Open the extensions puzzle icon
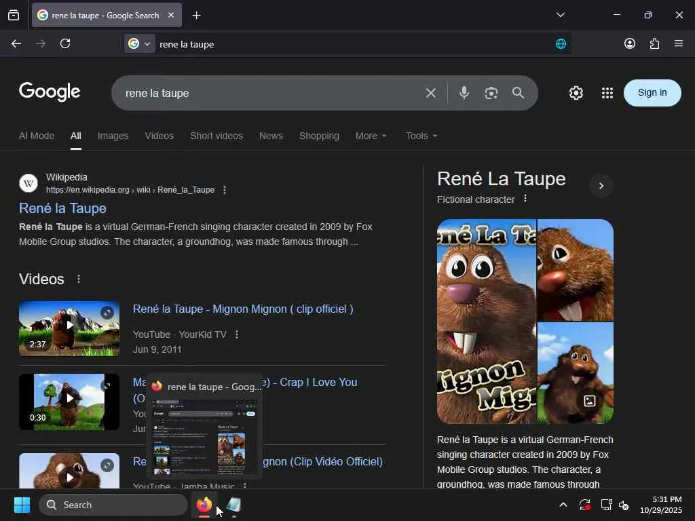695x521 pixels. click(654, 43)
